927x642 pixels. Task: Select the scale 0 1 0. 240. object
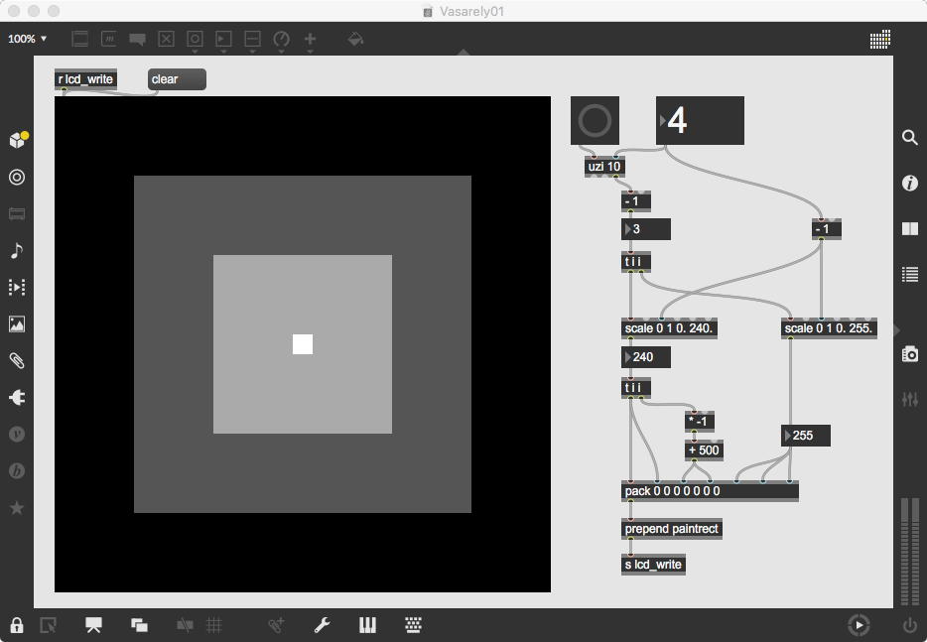(669, 328)
